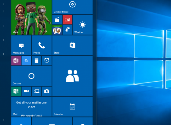Open the video camera tile
Screen dimensions: 171x125
click(26, 91)
